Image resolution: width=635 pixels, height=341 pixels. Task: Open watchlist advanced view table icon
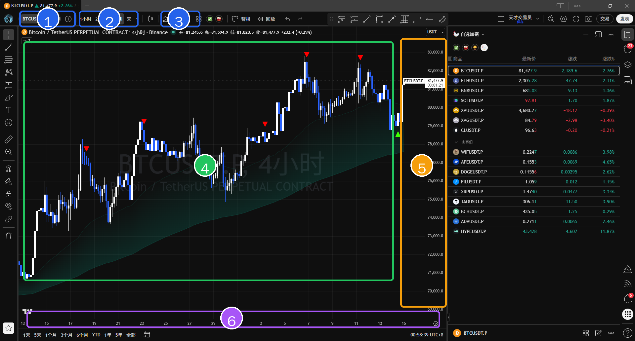[598, 34]
